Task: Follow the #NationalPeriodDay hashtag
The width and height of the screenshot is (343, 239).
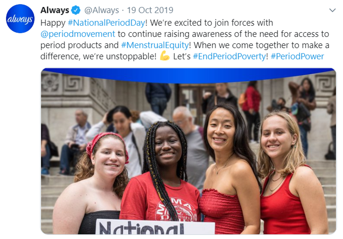Action: 107,23
